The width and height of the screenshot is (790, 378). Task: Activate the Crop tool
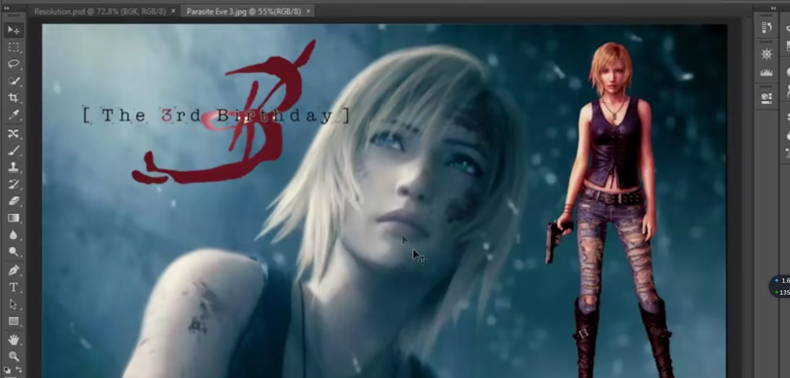click(x=14, y=98)
